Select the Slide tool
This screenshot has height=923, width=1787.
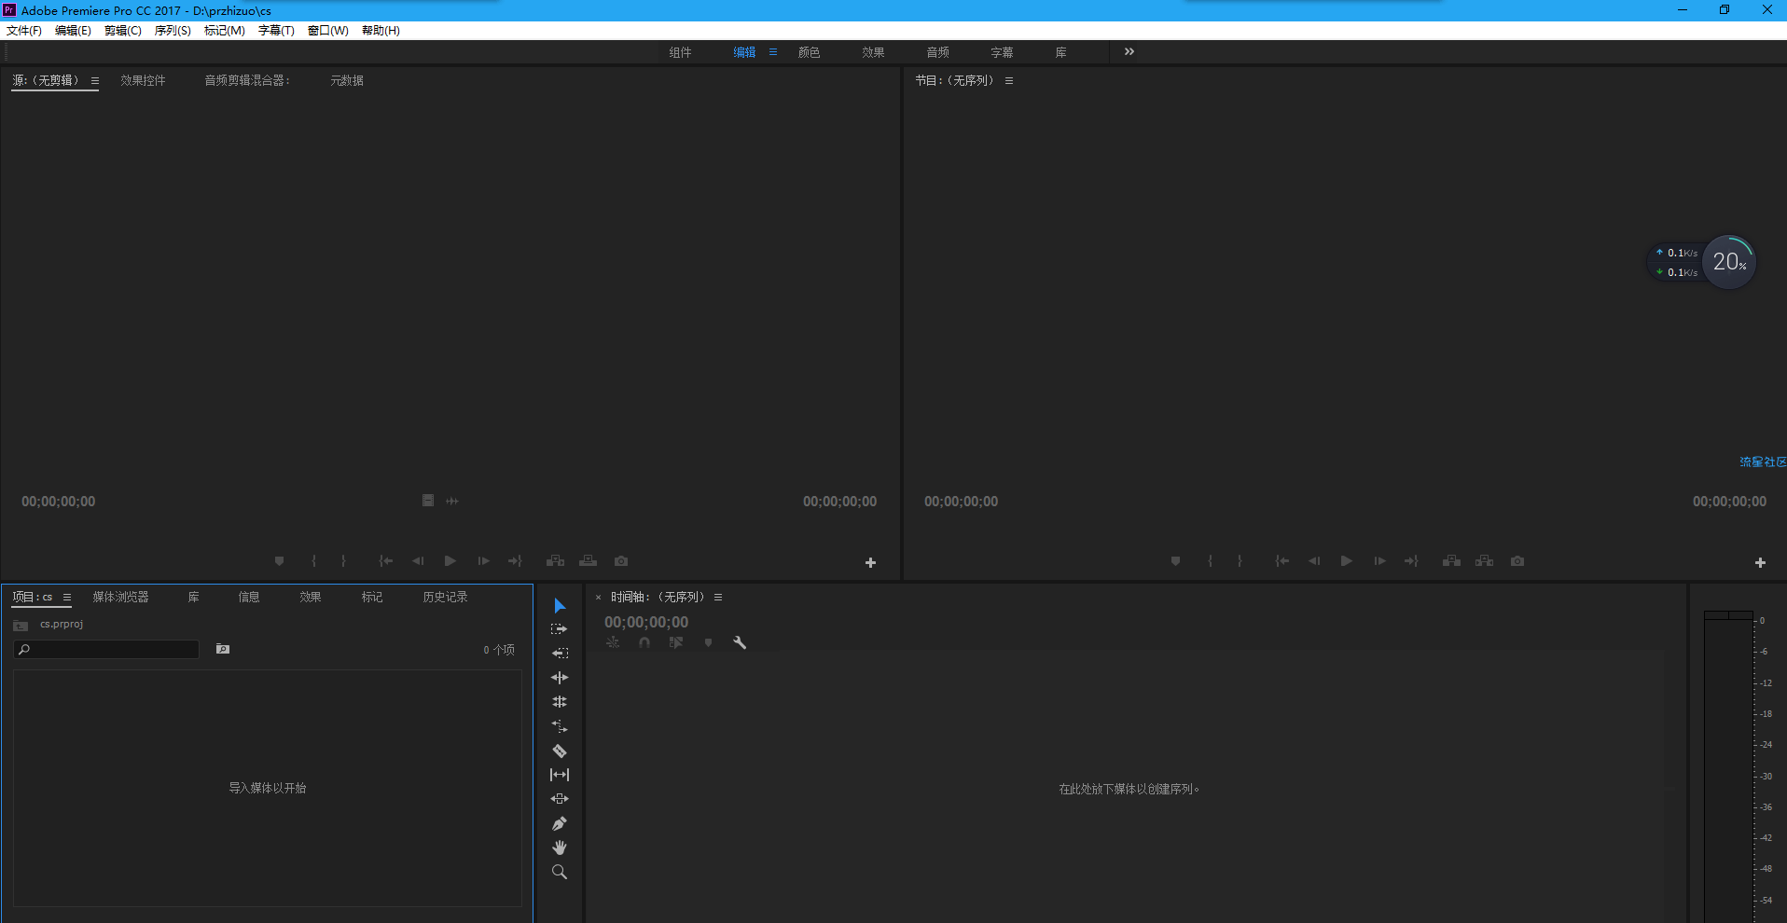coord(560,799)
